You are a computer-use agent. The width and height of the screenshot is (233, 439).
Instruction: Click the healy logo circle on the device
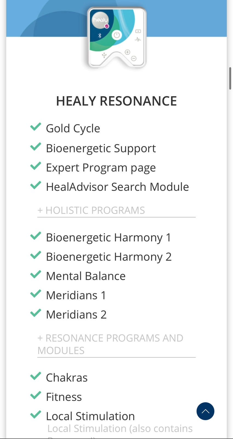[x=100, y=20]
